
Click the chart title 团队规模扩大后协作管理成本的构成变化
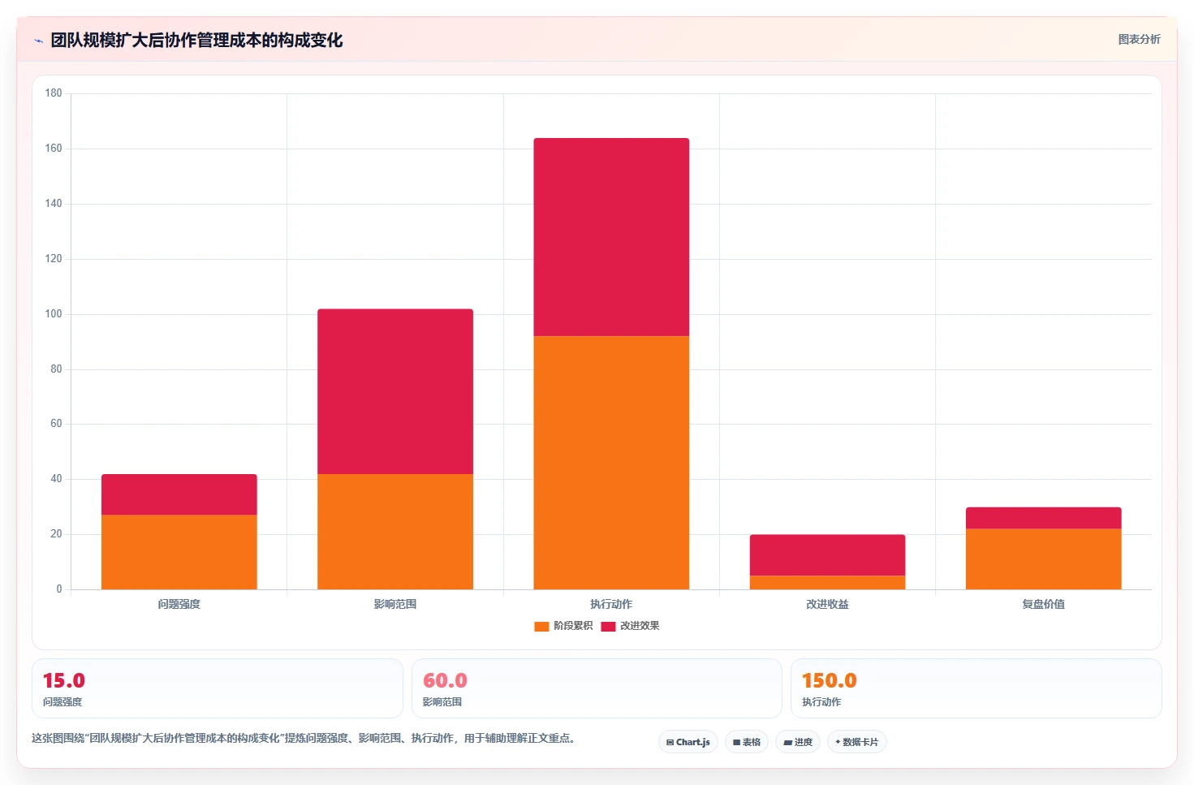coord(196,40)
